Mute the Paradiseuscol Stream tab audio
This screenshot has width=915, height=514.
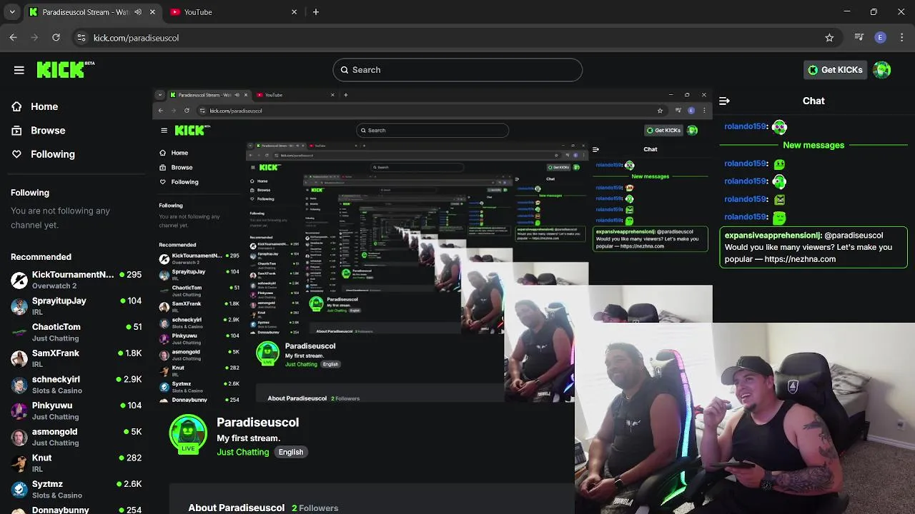click(138, 12)
